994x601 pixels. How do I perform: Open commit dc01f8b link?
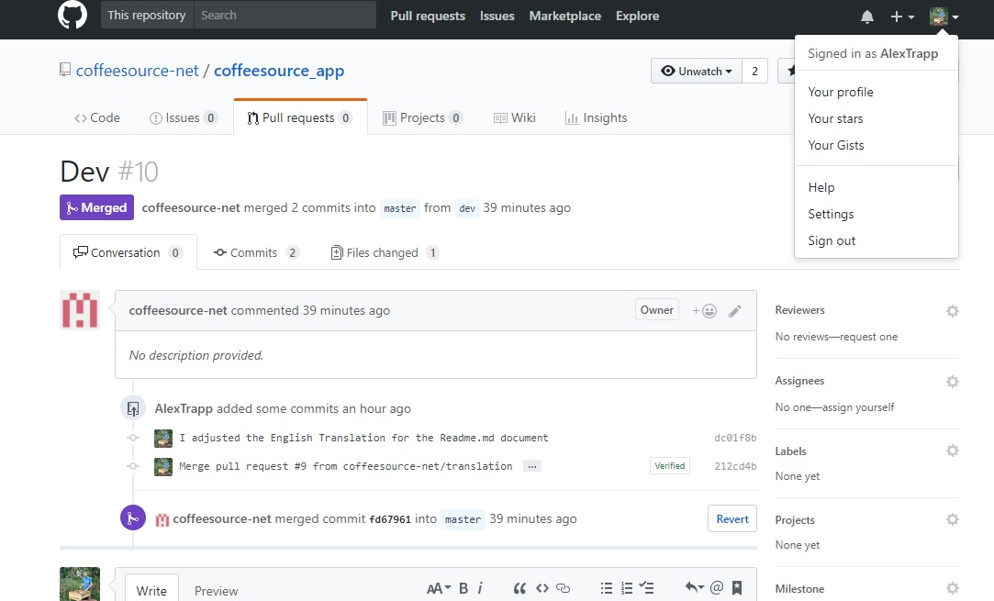[x=735, y=438]
